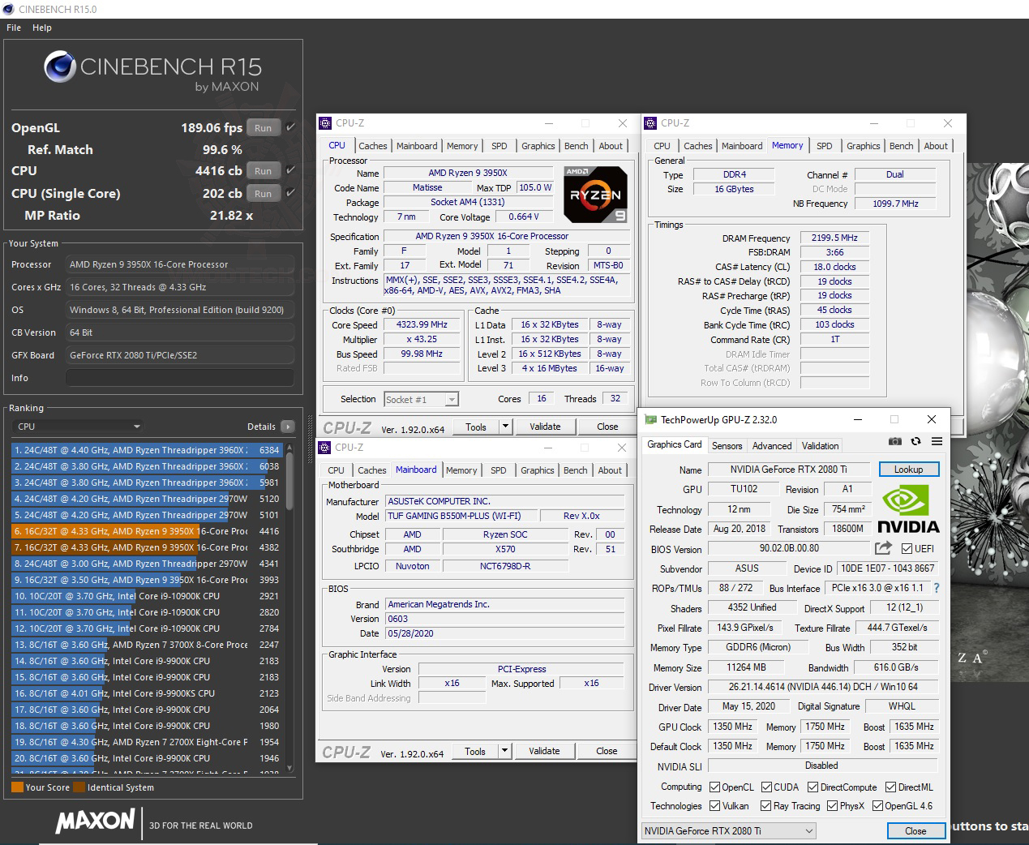1029x845 pixels.
Task: Click the BIOS version share icon in GPU-Z
Action: [882, 548]
